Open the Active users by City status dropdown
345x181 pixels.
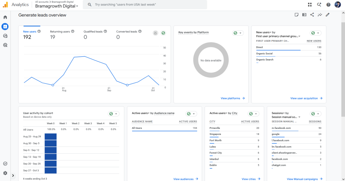pyautogui.click(x=253, y=114)
